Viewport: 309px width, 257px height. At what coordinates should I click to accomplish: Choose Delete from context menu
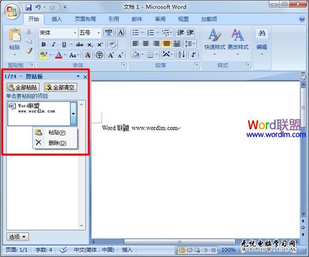coord(55,143)
